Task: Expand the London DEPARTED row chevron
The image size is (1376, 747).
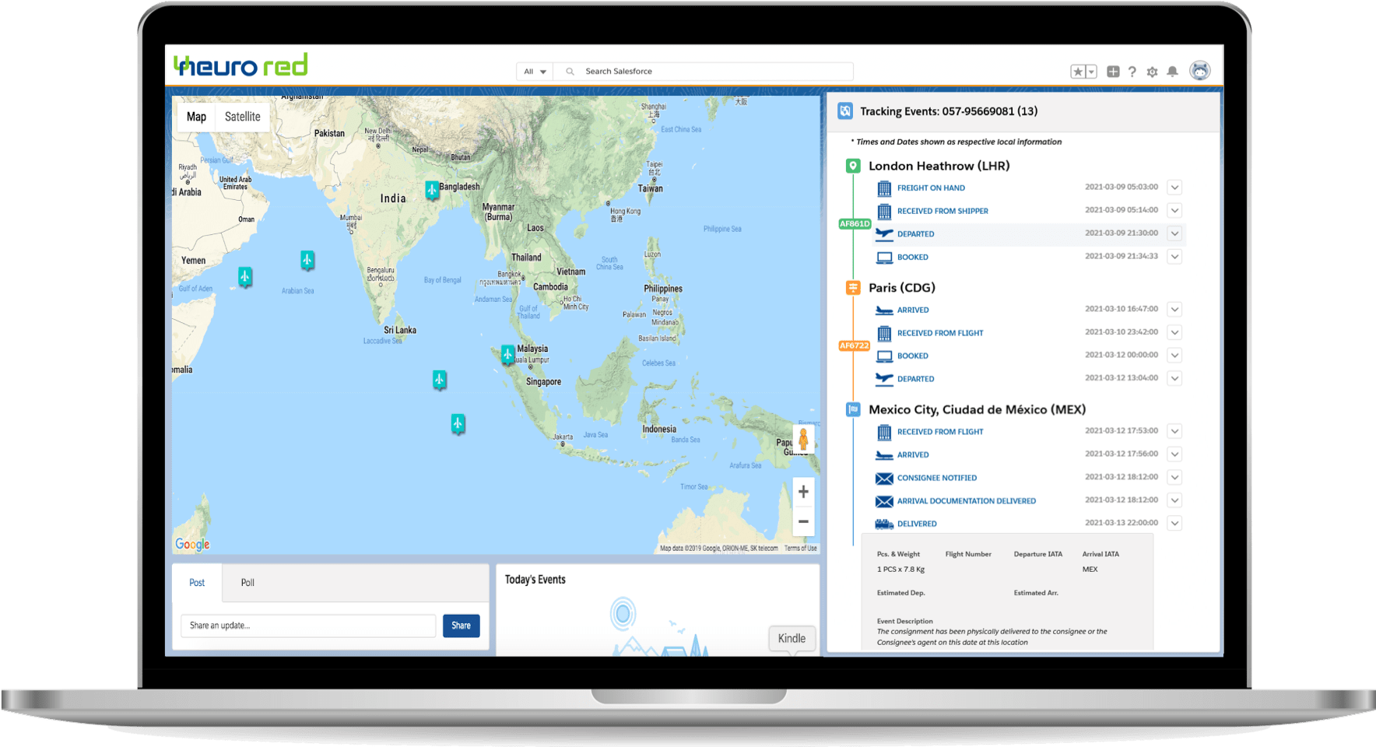Action: pyautogui.click(x=1175, y=233)
